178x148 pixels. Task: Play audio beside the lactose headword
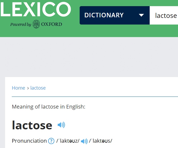[x=61, y=125]
